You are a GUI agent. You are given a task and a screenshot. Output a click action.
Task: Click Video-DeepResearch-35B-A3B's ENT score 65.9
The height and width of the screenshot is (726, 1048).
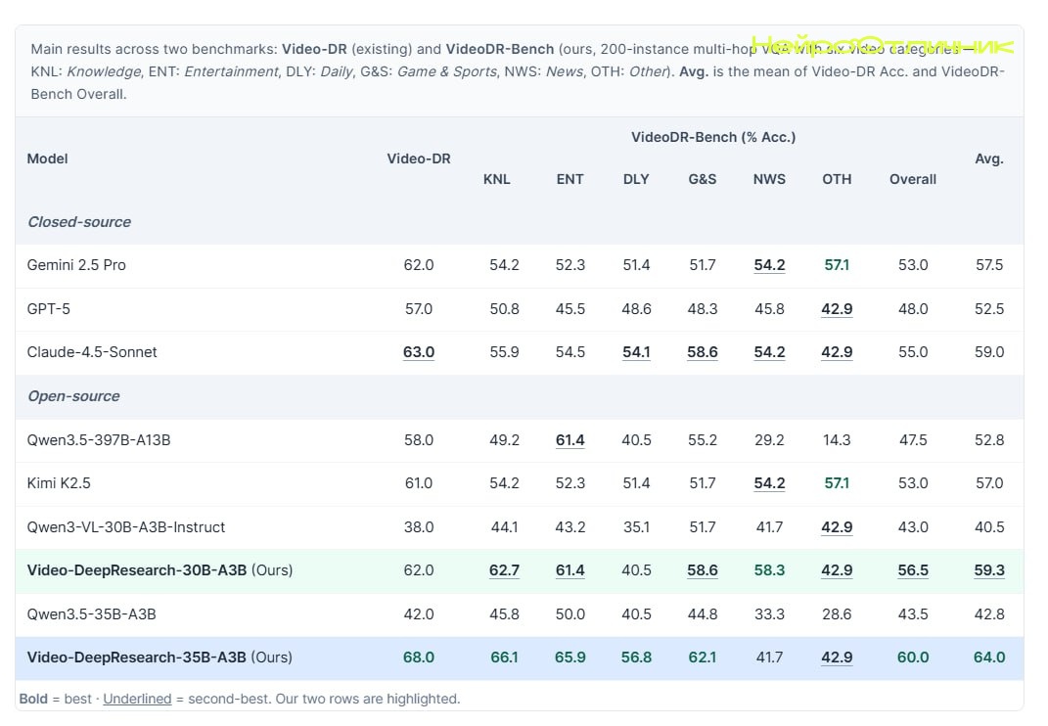(570, 658)
